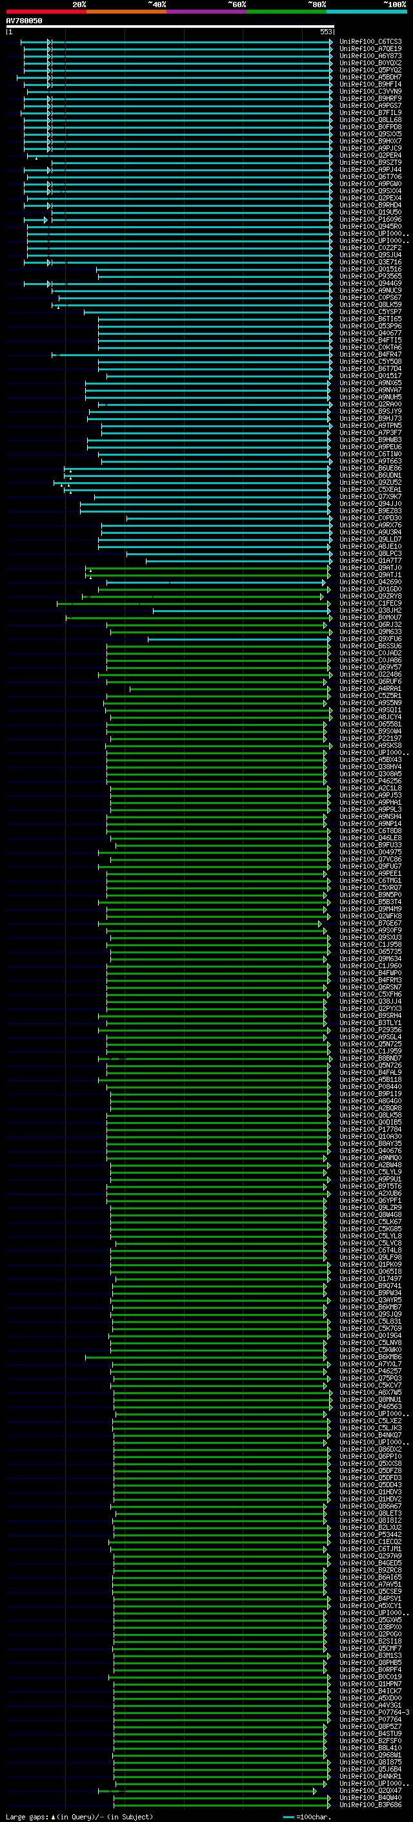Click the UniRef100_A9NP14 label
The height and width of the screenshot is (1822, 413).
click(370, 823)
